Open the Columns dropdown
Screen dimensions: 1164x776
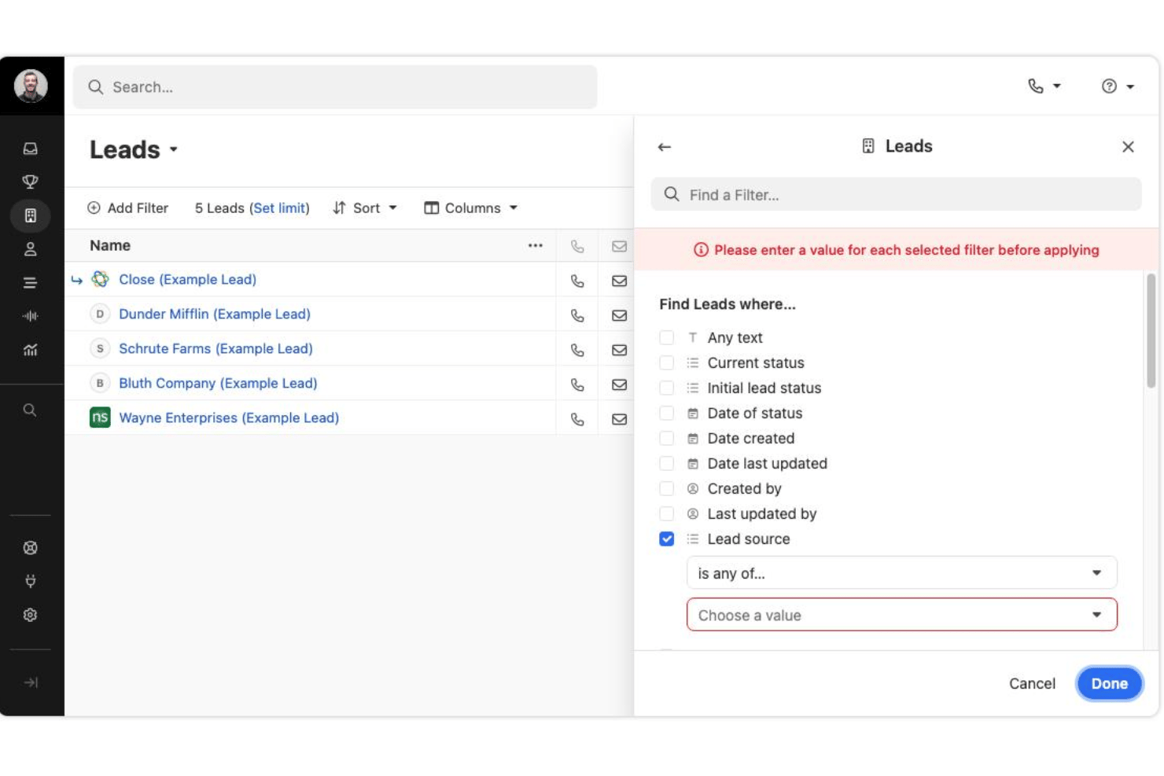point(471,208)
